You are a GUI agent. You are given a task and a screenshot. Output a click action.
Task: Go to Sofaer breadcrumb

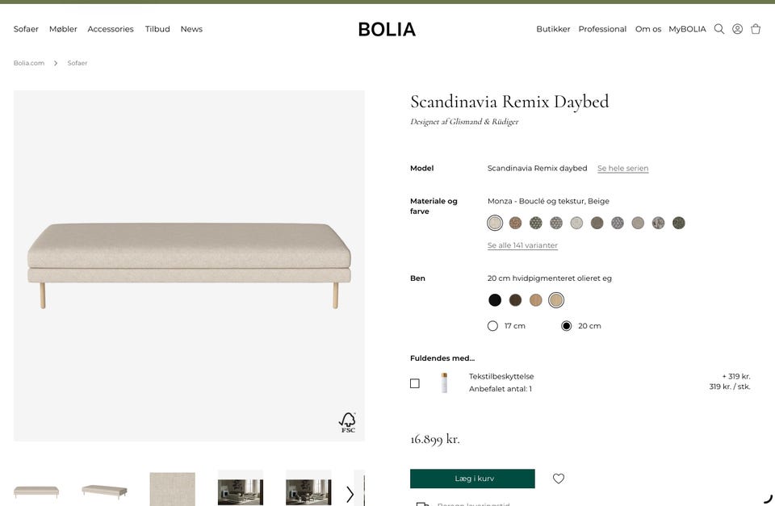[x=77, y=63]
